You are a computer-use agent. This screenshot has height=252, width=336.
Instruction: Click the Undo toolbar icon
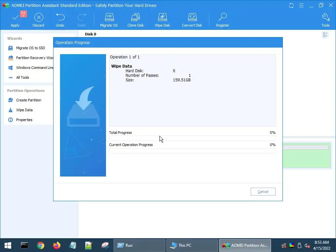60,20
